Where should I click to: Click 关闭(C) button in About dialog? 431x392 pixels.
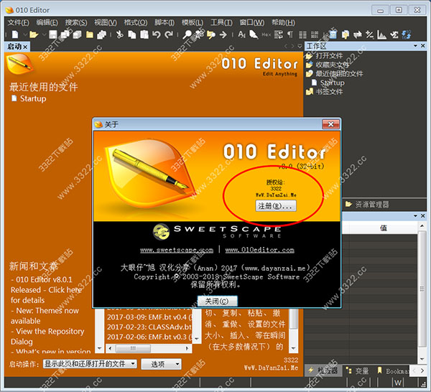(x=217, y=301)
